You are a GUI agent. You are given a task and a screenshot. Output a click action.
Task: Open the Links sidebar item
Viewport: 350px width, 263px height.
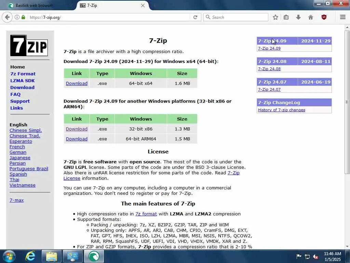click(x=16, y=108)
